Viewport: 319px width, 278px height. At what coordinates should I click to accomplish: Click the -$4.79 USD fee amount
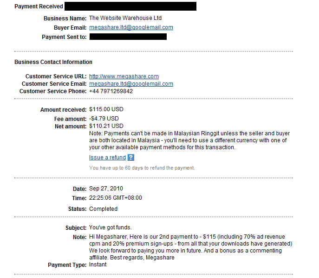105,119
